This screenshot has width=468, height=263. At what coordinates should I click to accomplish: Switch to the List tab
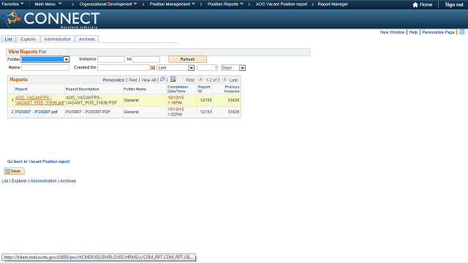coord(8,39)
